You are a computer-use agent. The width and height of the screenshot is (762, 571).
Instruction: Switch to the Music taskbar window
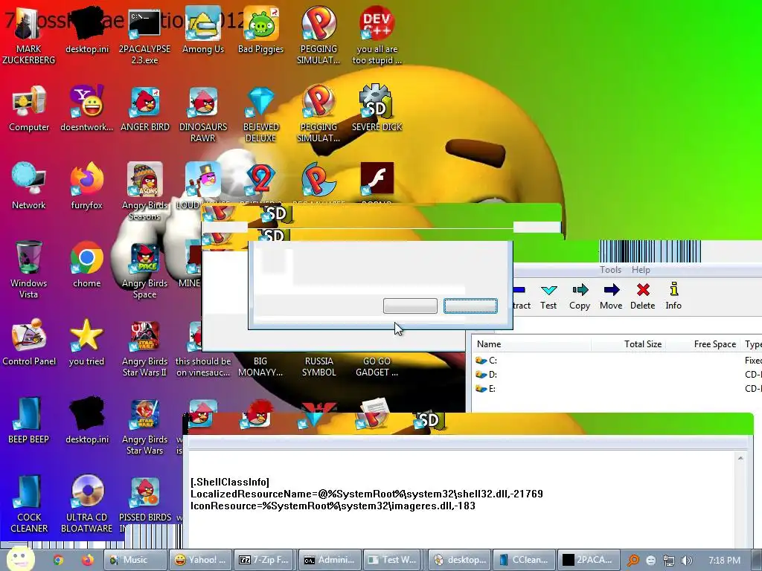coord(135,560)
